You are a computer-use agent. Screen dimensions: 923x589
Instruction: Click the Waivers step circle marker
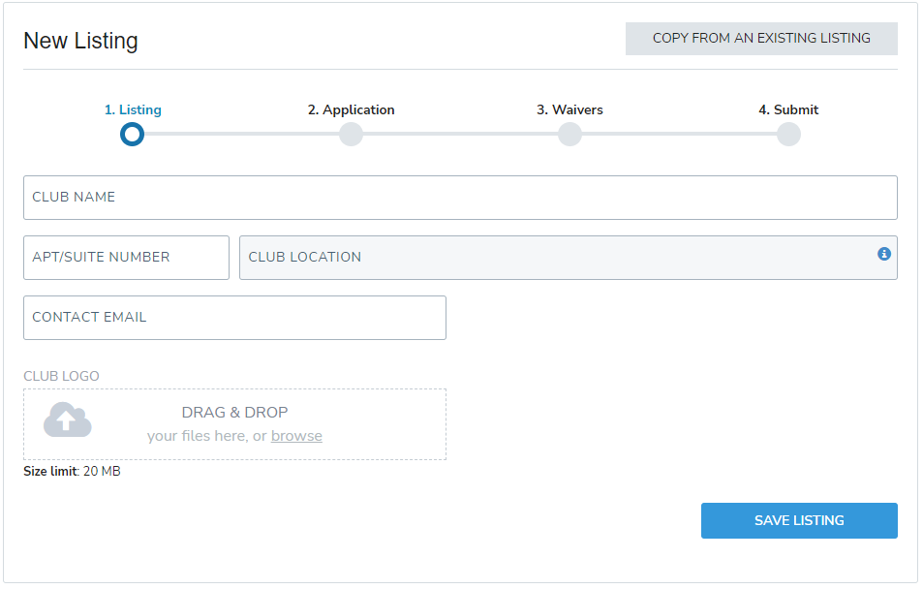click(569, 134)
